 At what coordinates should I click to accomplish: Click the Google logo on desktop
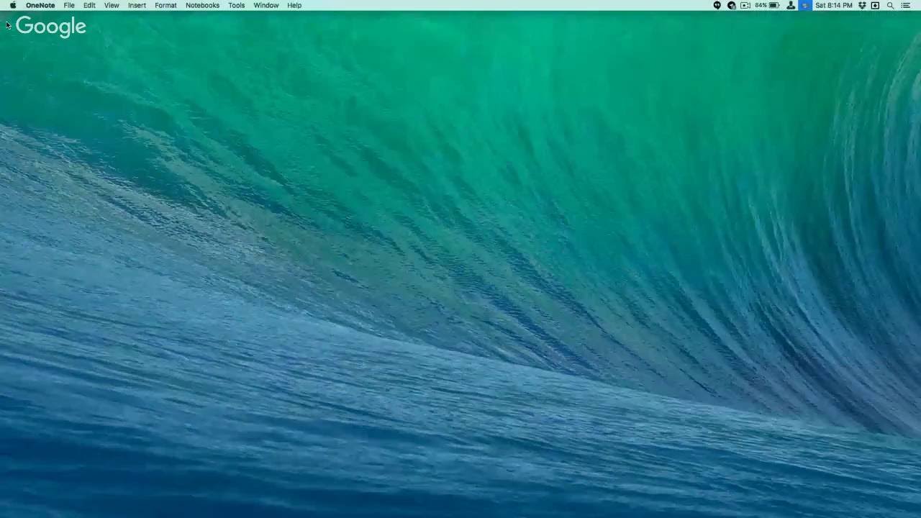(50, 27)
